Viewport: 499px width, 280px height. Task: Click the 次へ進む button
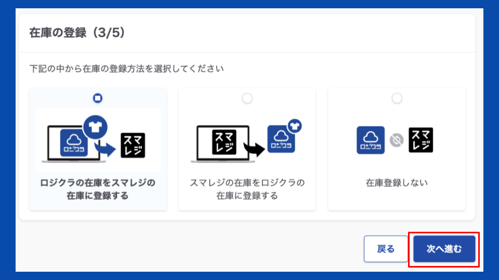[x=444, y=249]
